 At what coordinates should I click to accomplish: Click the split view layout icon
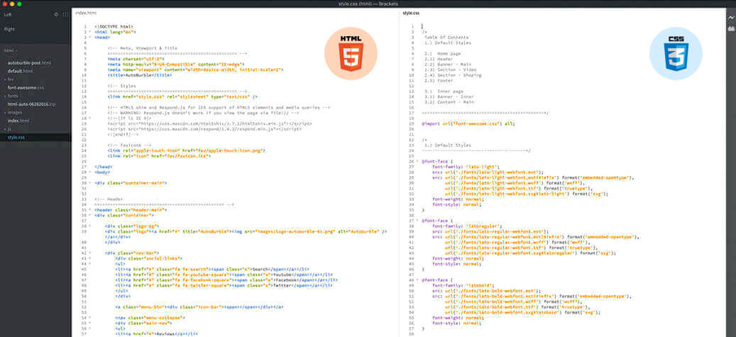(x=65, y=15)
